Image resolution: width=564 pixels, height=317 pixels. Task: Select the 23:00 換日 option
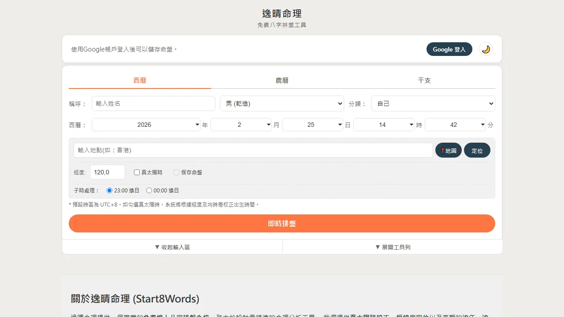click(109, 190)
